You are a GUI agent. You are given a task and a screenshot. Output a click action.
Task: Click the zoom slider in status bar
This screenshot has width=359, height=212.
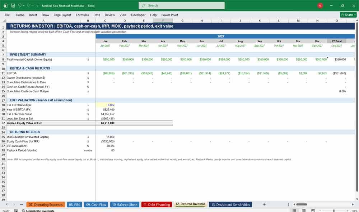tap(334, 211)
